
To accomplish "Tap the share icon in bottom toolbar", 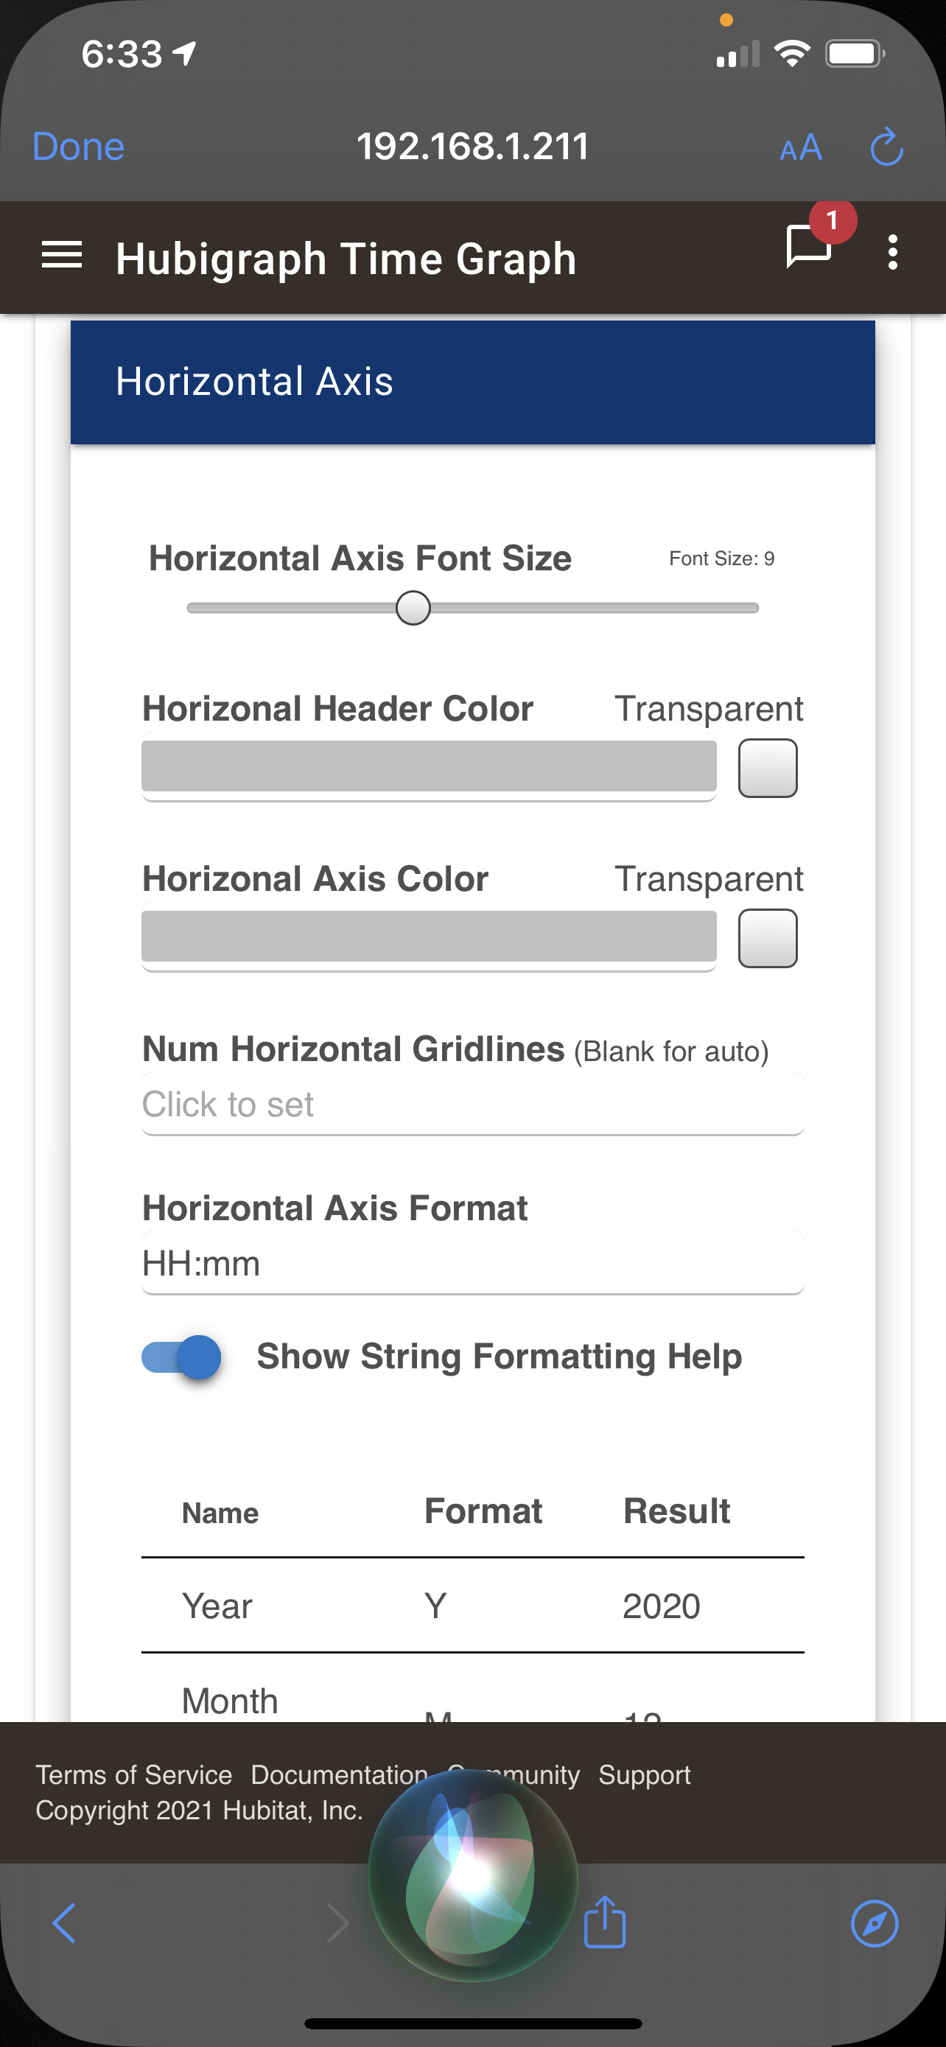I will click(604, 1923).
